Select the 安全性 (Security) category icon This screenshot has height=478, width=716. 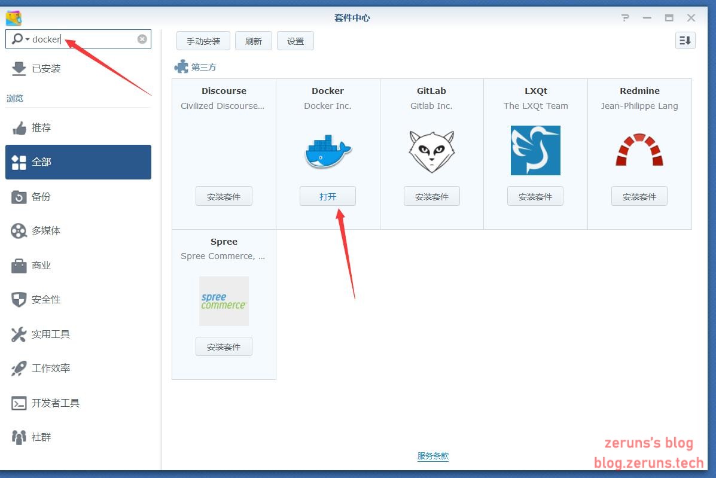pyautogui.click(x=19, y=299)
